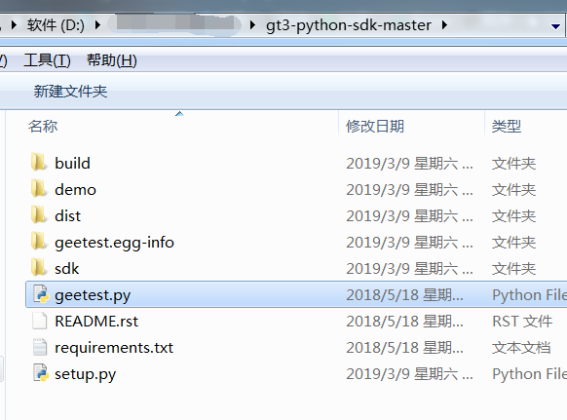Expand the arrow after 软件 (D:) in path
Screen dimensions: 567x420
tap(96, 25)
